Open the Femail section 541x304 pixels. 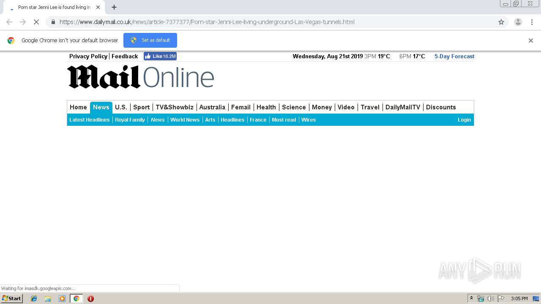(x=241, y=107)
